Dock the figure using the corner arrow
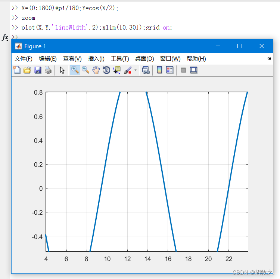The image size is (280, 279). 269,58
